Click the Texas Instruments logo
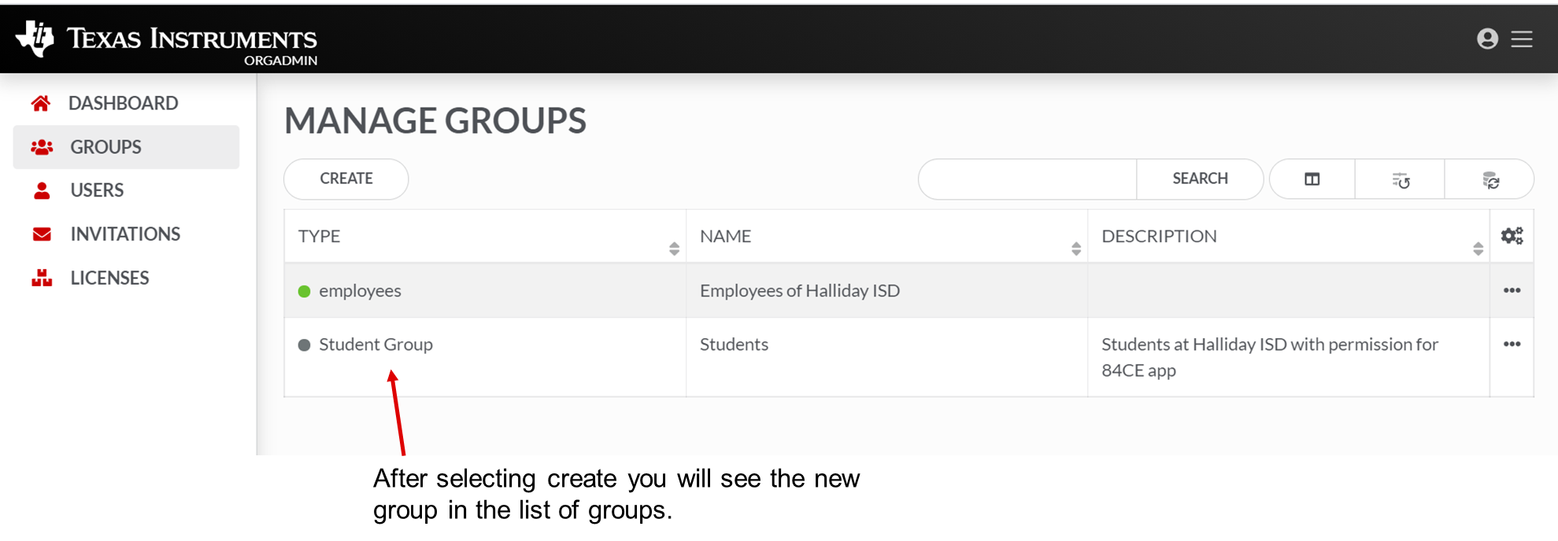 click(x=166, y=41)
